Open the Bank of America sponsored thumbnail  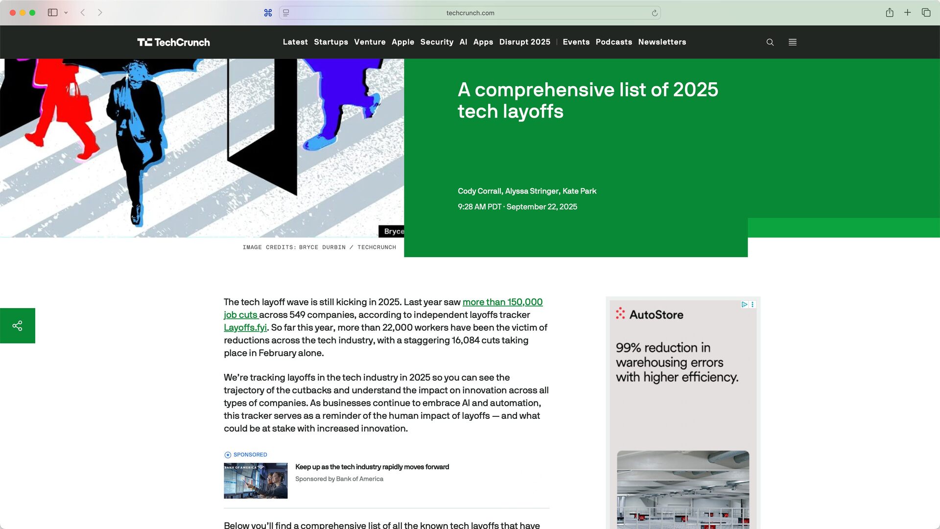(256, 481)
